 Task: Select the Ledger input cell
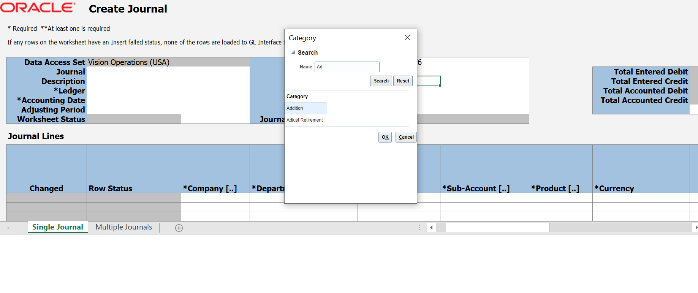[x=168, y=91]
